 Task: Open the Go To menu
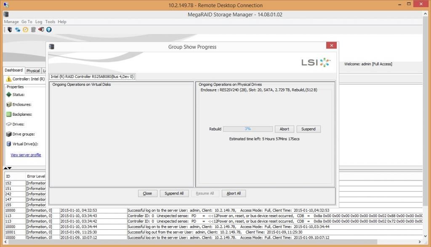click(27, 22)
